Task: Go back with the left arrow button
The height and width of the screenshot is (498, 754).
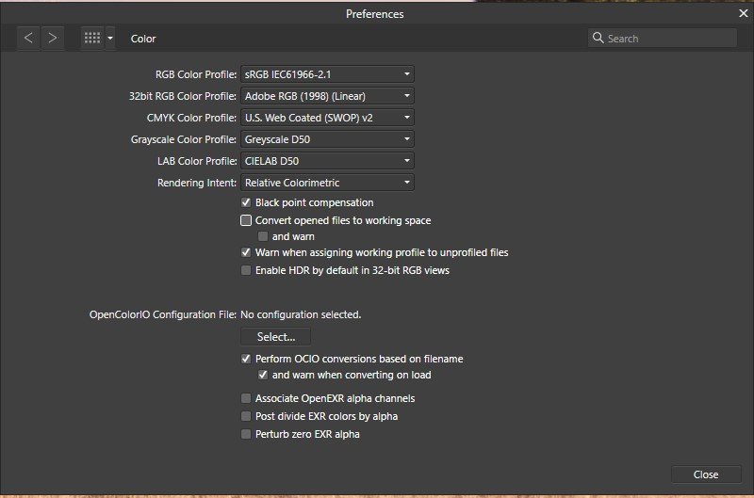Action: 28,38
